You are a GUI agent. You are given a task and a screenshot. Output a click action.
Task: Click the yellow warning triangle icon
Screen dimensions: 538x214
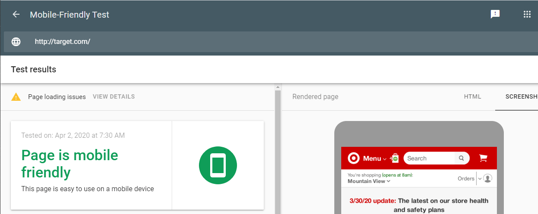pos(16,97)
